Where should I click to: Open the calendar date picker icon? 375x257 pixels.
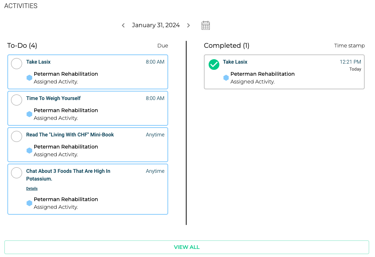205,25
